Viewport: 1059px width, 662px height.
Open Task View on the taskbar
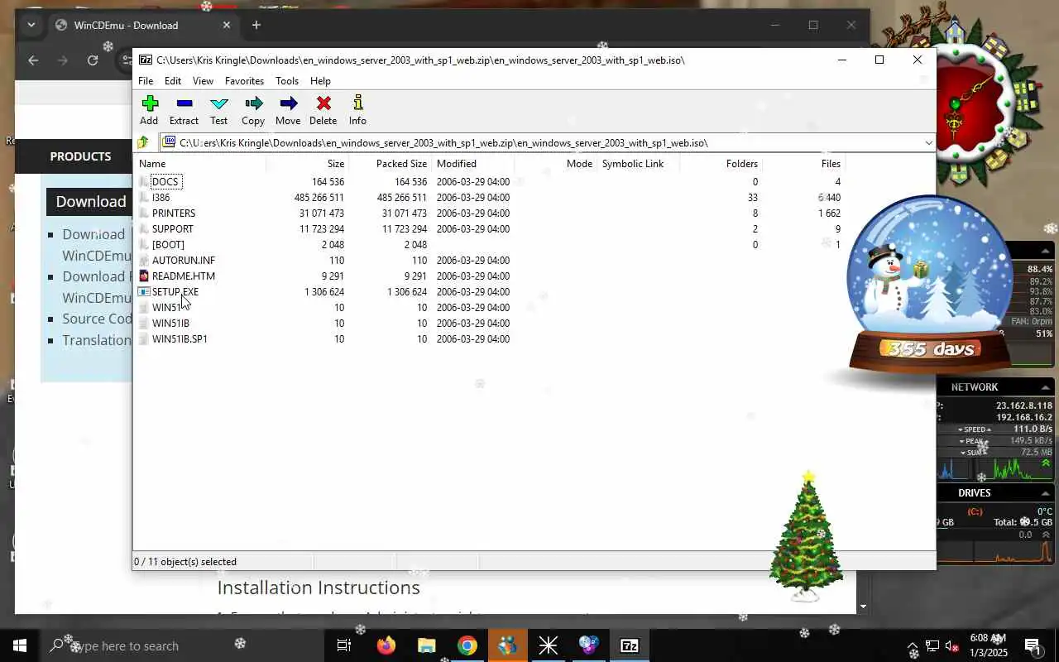[343, 645]
